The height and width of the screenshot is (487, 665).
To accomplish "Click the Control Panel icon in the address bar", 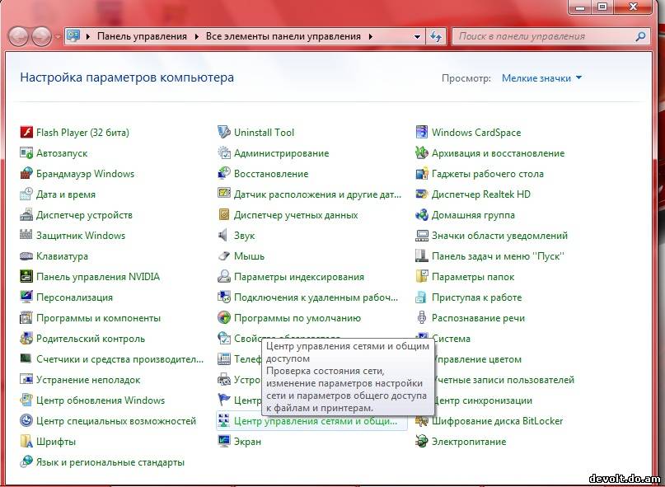I will [73, 35].
